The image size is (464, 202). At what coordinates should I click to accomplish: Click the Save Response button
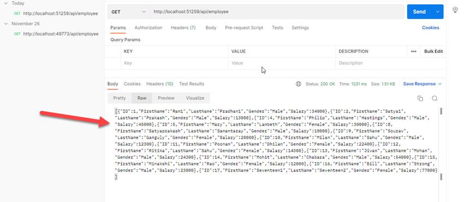tap(419, 84)
